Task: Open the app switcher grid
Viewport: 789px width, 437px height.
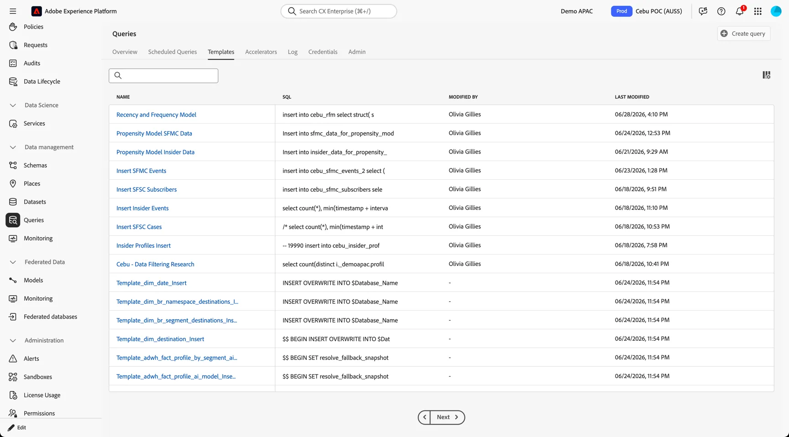Action: [758, 11]
